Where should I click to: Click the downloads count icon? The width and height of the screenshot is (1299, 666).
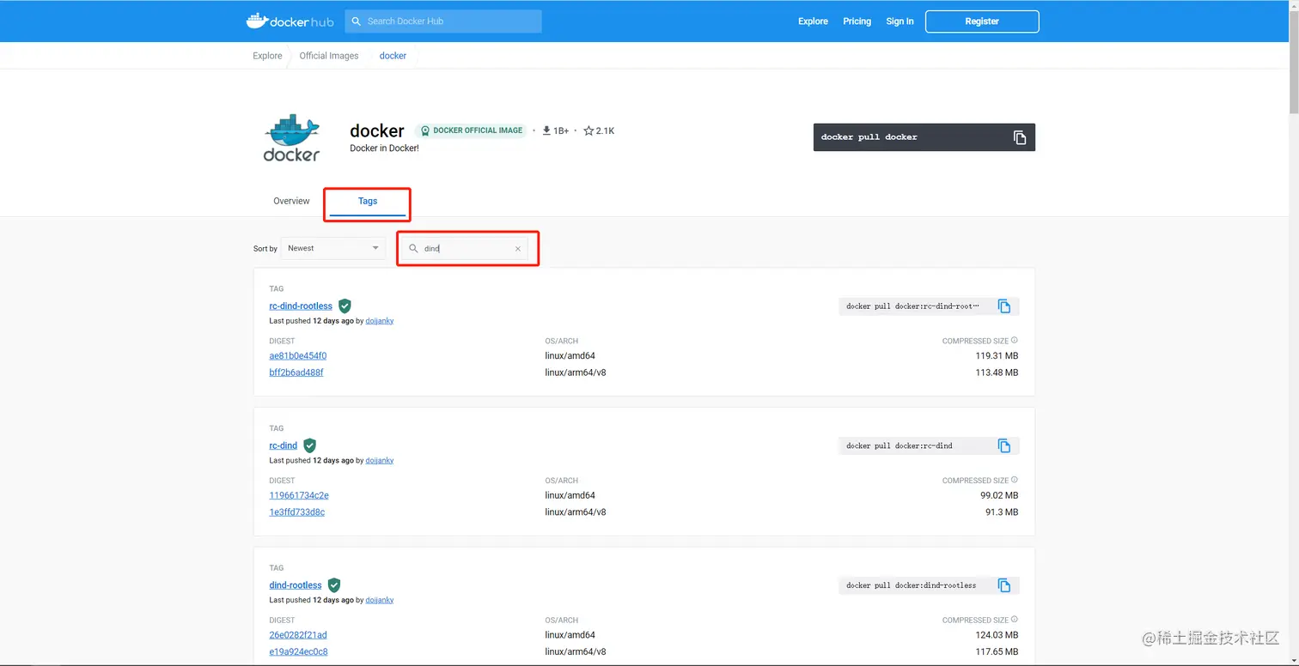546,130
